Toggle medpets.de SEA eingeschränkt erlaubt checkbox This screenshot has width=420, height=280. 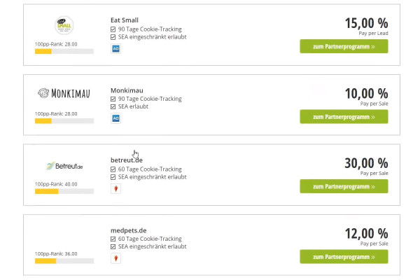pos(113,247)
